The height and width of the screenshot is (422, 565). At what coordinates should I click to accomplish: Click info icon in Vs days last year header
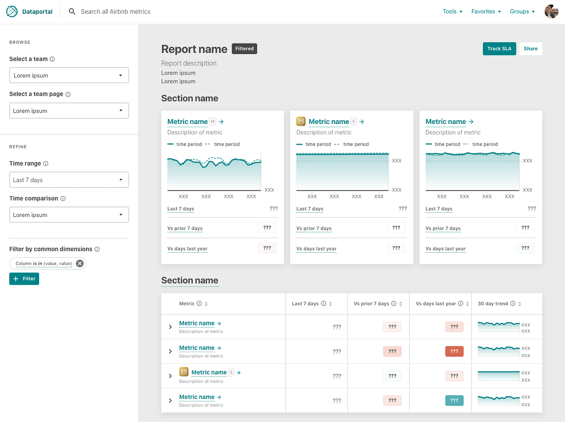tap(460, 304)
